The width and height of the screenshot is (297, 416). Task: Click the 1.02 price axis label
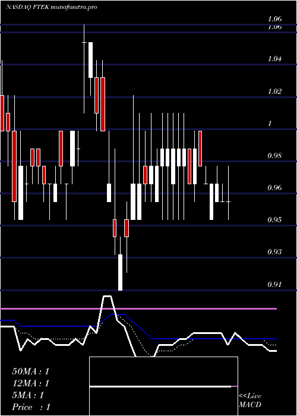coord(274,91)
